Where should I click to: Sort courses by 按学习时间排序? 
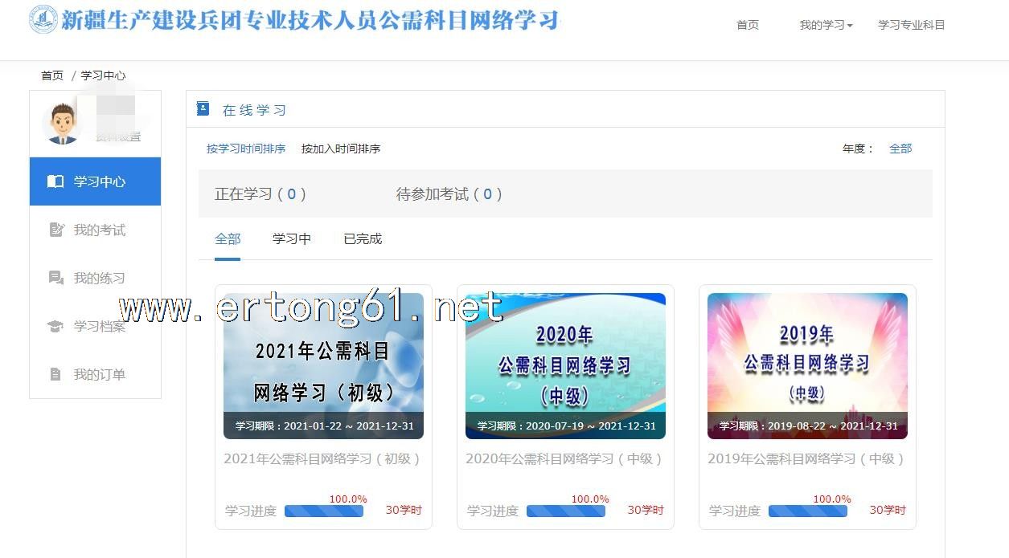coord(246,149)
